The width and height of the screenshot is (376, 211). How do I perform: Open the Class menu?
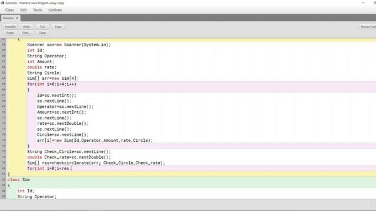click(9, 10)
